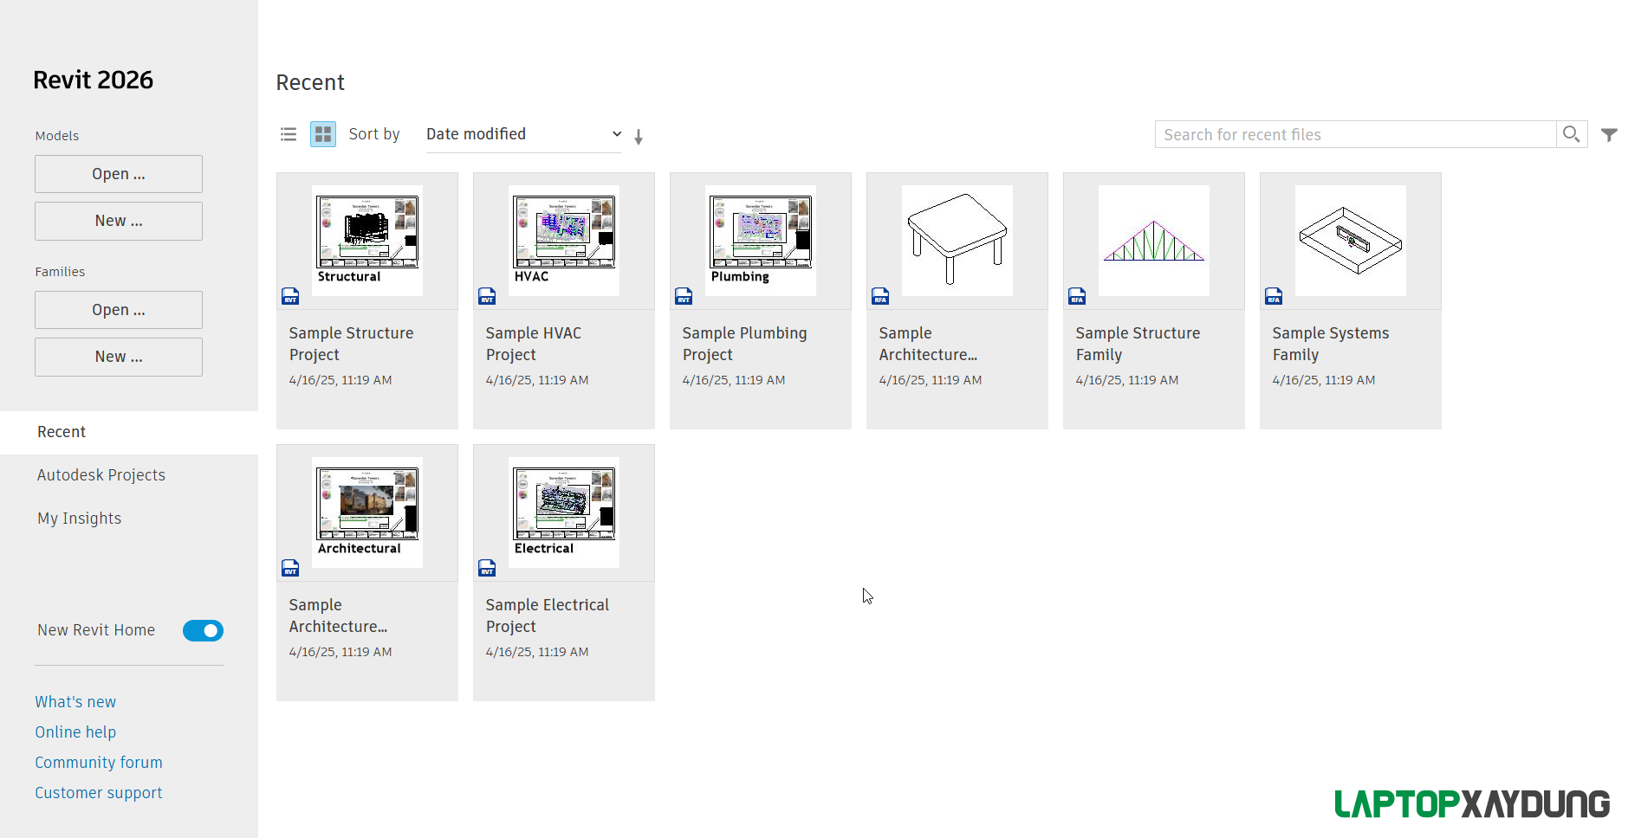Viewport: 1641px width, 838px height.
Task: Open the Sample Systems Family thumbnail
Action: 1351,241
